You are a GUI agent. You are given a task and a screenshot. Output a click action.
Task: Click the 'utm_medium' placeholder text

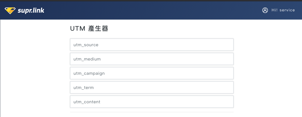pyautogui.click(x=87, y=59)
